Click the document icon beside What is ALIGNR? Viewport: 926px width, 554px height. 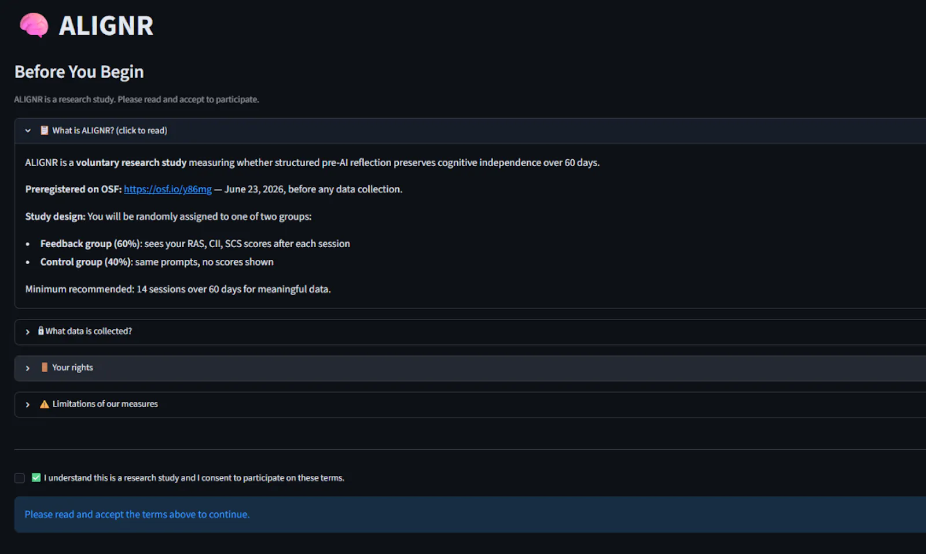[x=44, y=130]
